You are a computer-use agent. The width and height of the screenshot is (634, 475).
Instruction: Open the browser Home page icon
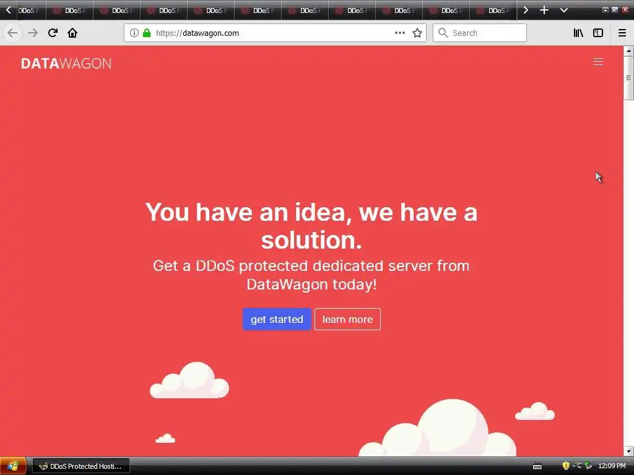(x=72, y=33)
